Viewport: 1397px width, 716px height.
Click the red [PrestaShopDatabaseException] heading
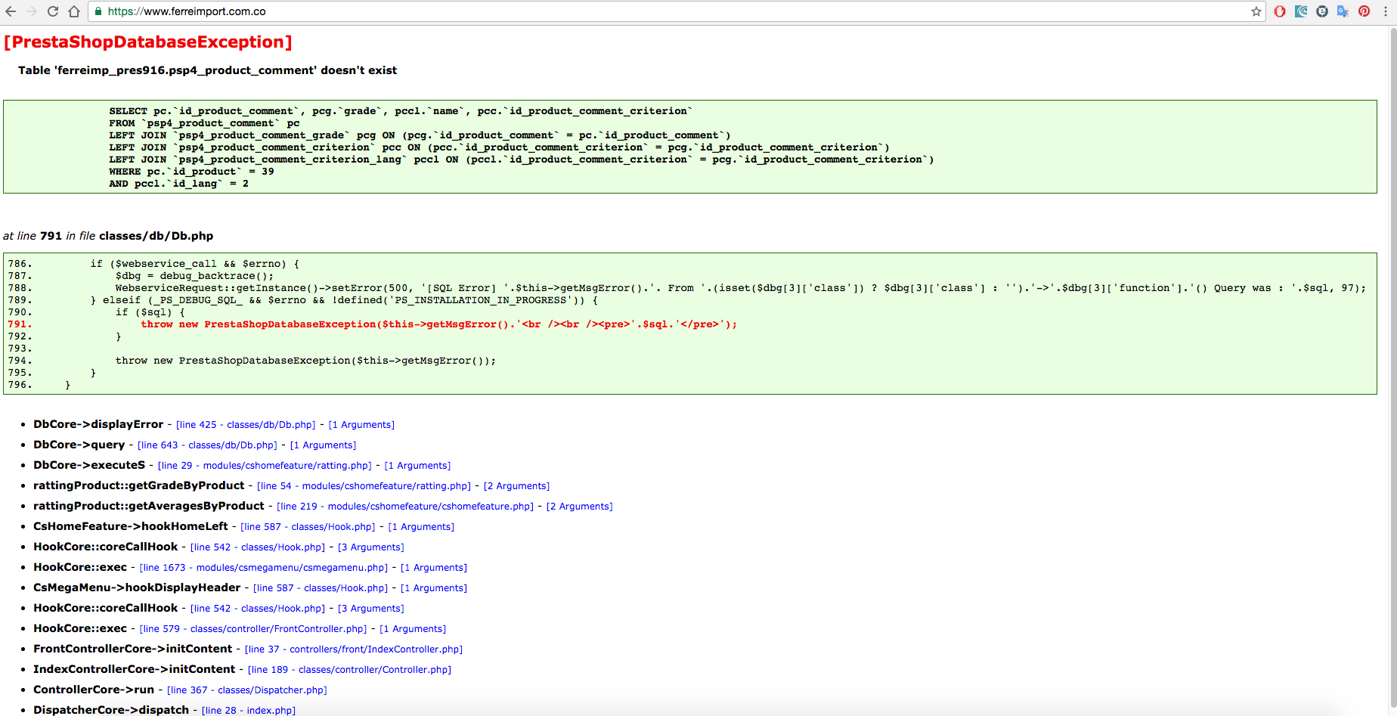[148, 42]
